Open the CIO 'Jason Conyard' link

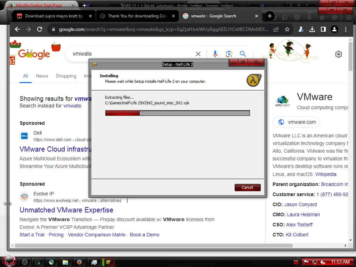[x=301, y=204]
